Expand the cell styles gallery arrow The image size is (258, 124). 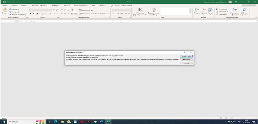pyautogui.click(x=190, y=14)
